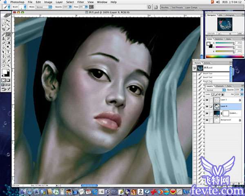This screenshot has height=196, width=245.
Task: Select the Brush tool in toolbox
Action: [8, 34]
